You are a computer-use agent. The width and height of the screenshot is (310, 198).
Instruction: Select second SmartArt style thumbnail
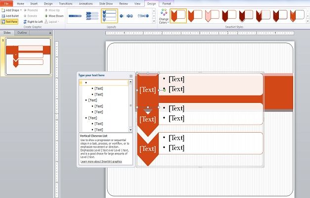point(195,16)
